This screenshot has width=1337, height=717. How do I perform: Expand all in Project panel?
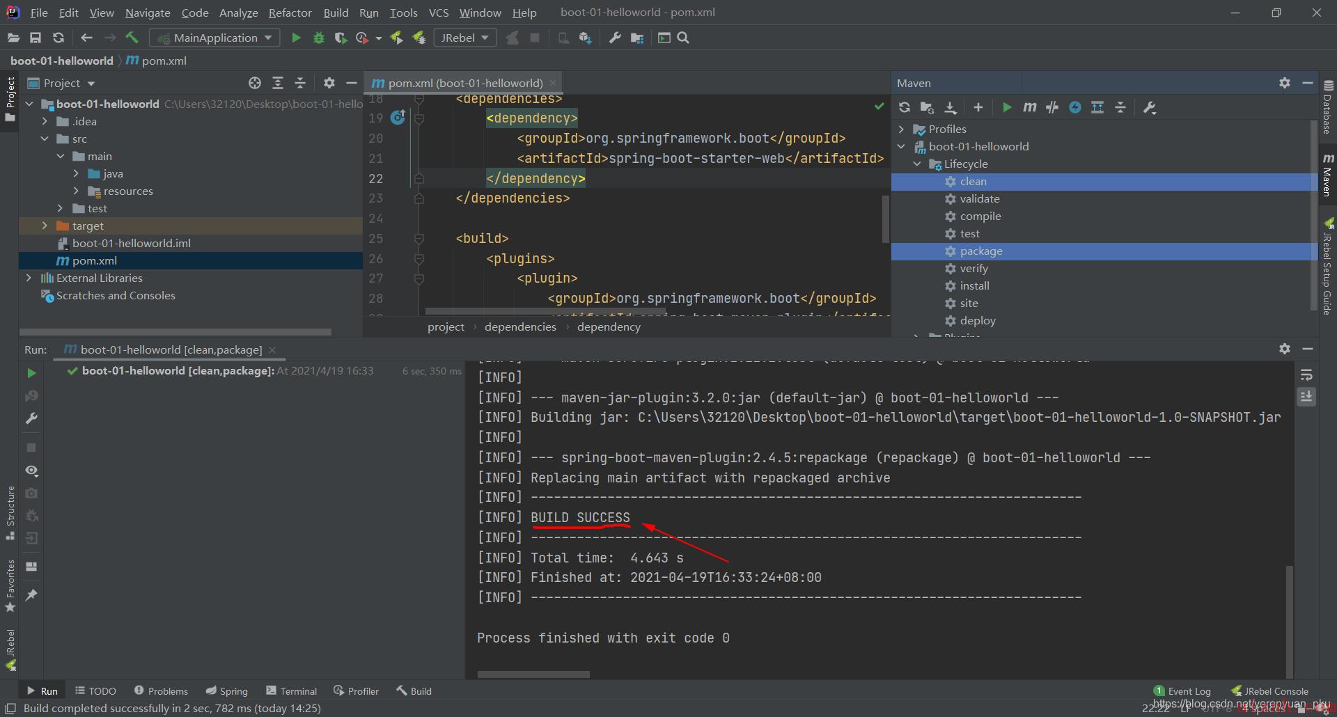278,83
